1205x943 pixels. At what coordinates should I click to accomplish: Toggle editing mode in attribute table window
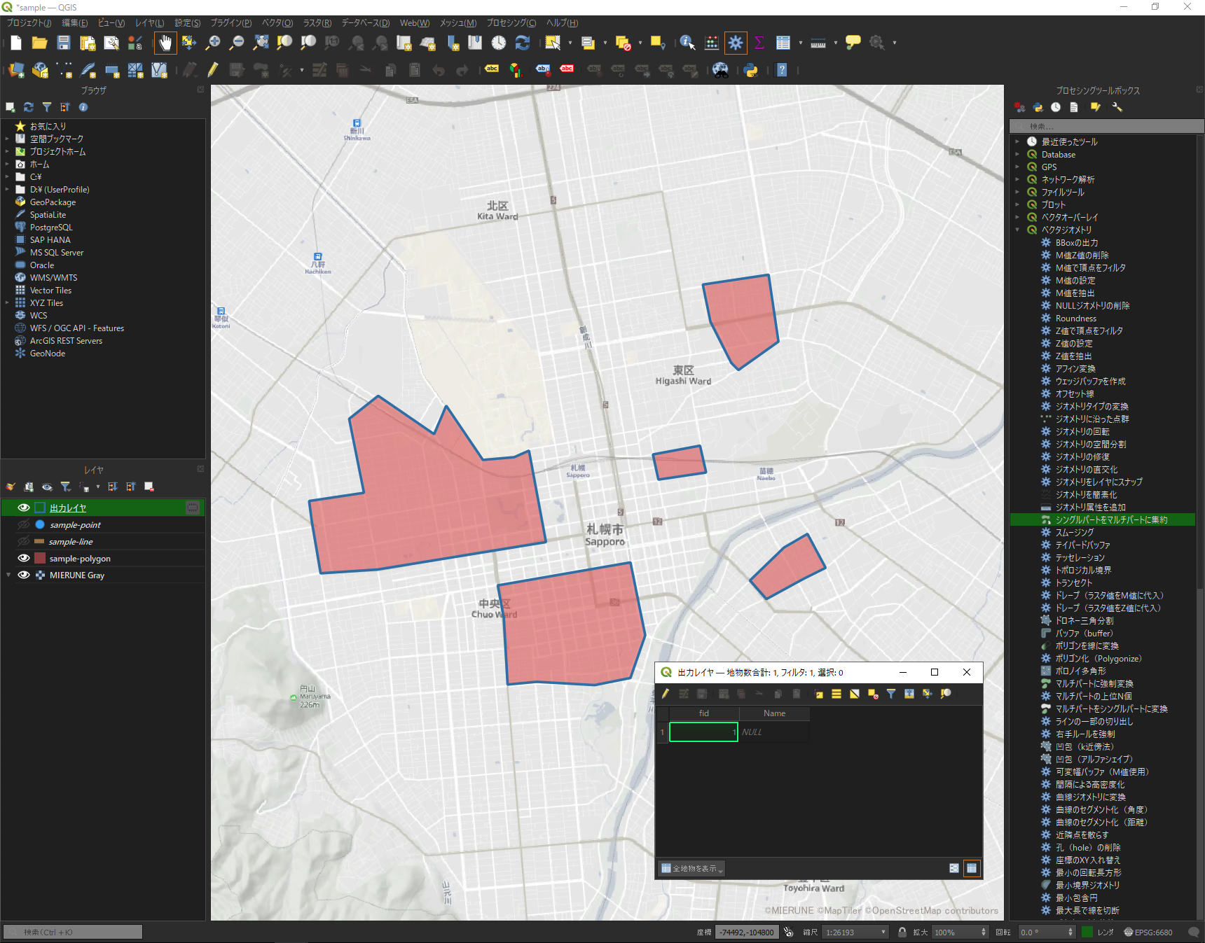click(x=666, y=694)
